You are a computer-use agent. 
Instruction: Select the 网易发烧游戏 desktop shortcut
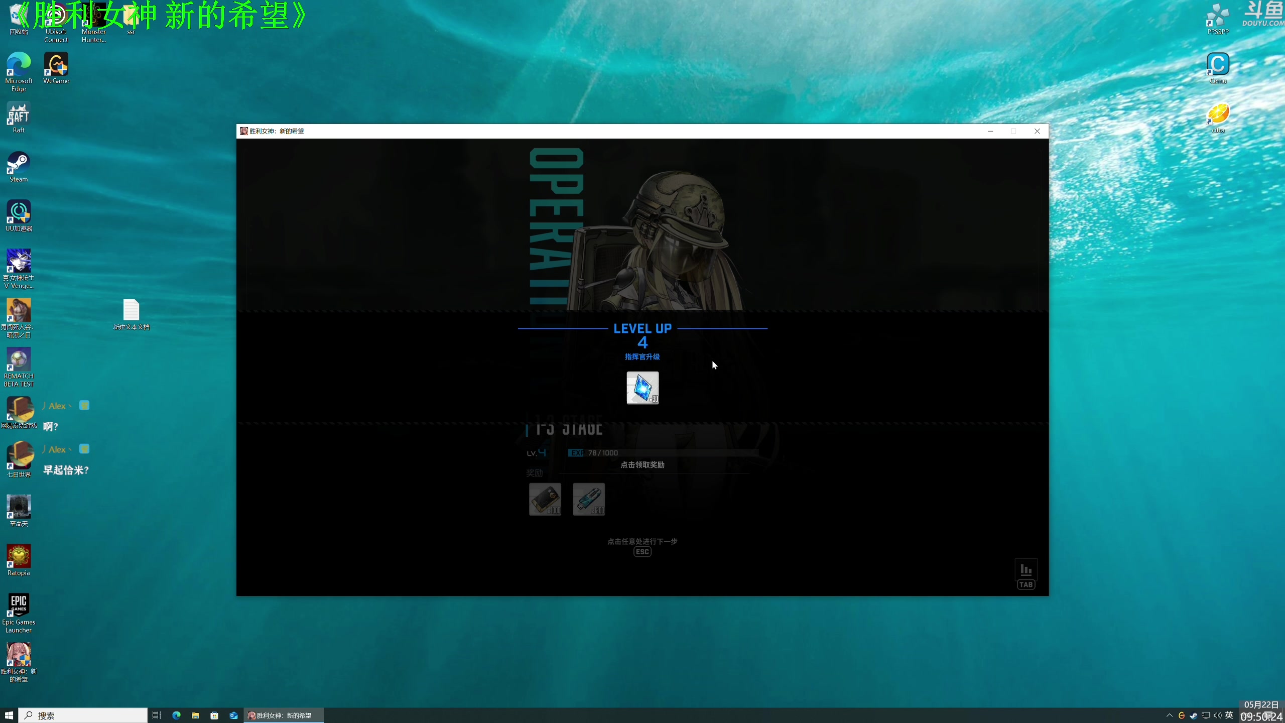point(19,412)
